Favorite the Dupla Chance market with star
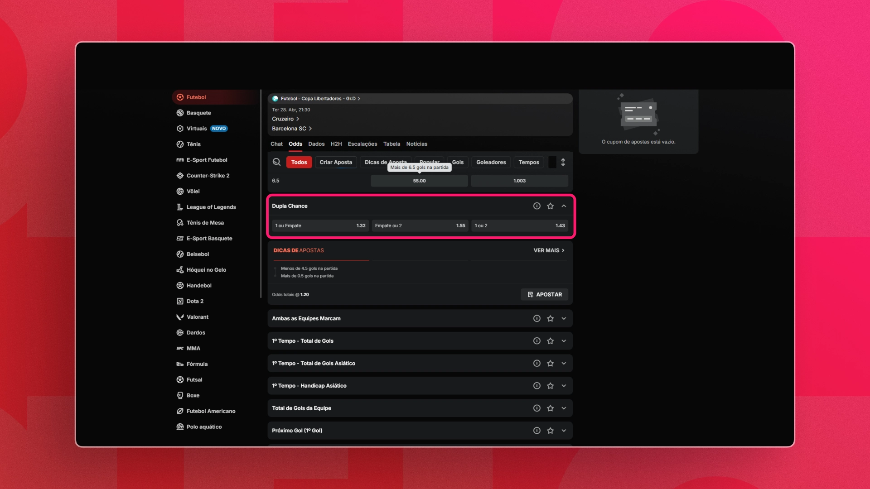This screenshot has width=870, height=489. (551, 206)
